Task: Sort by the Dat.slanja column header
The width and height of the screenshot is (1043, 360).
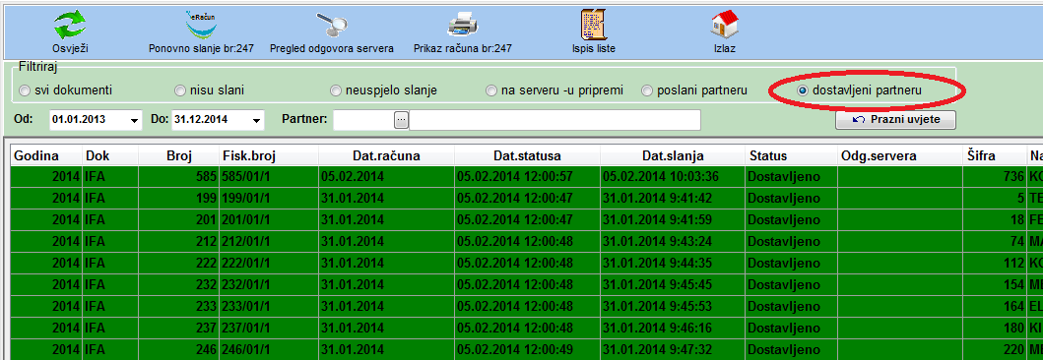Action: point(673,156)
